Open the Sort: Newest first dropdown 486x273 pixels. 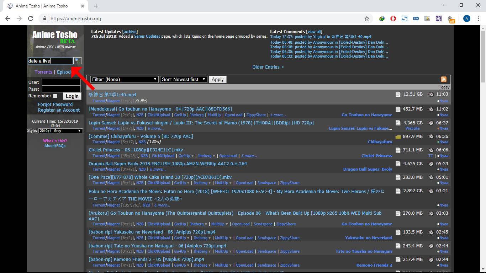184,80
